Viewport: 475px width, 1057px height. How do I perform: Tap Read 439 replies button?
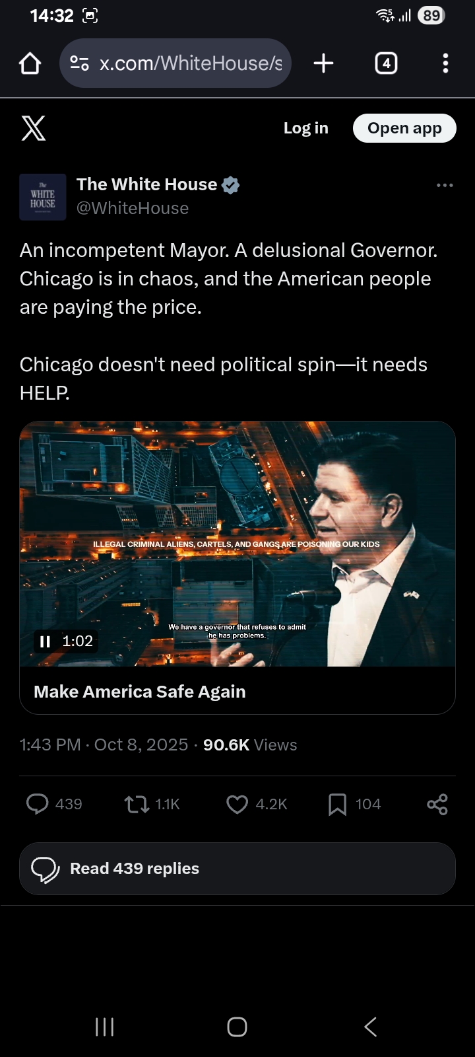(x=237, y=869)
